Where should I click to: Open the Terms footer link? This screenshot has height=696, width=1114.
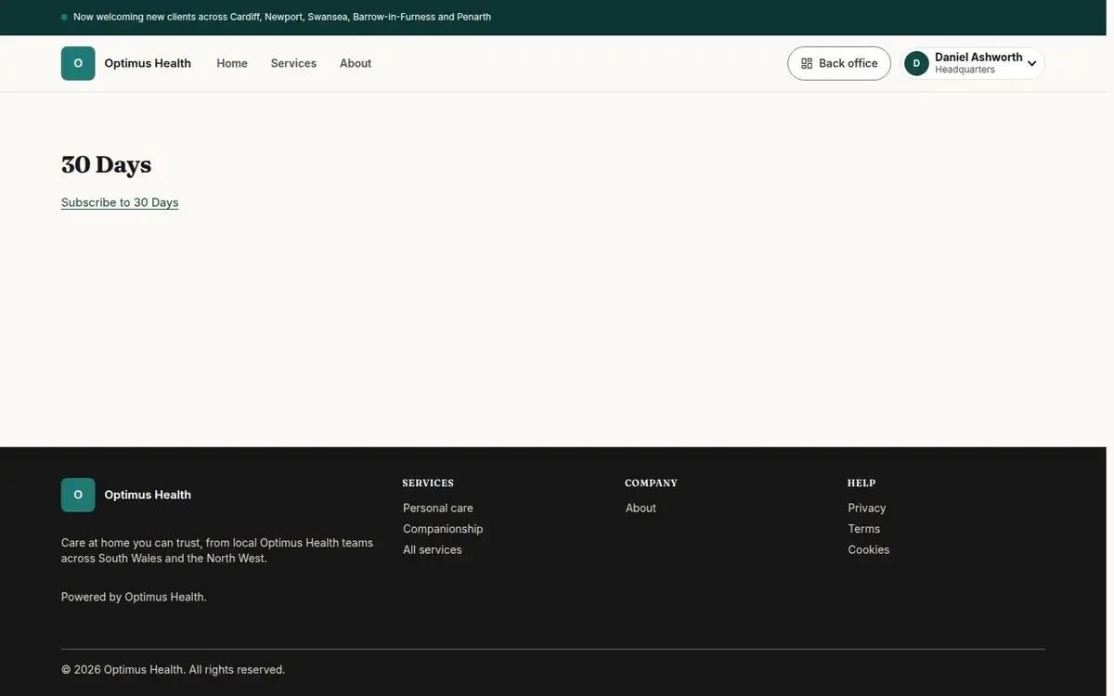864,529
